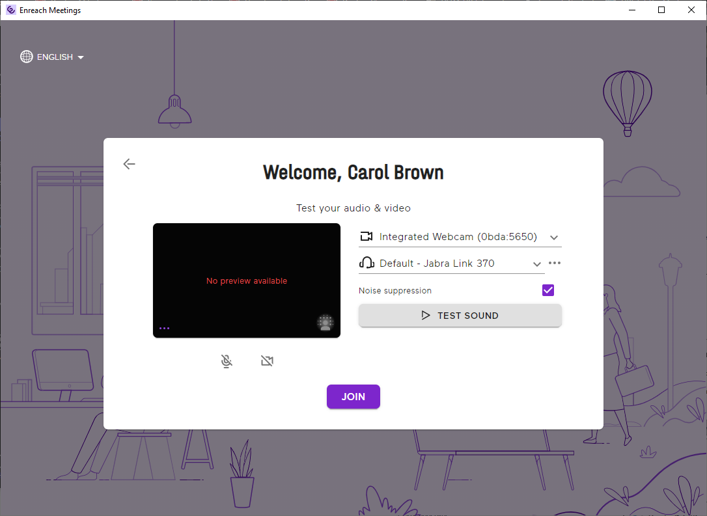Open the ENGLISH language dropdown
The height and width of the screenshot is (516, 707).
[x=60, y=57]
